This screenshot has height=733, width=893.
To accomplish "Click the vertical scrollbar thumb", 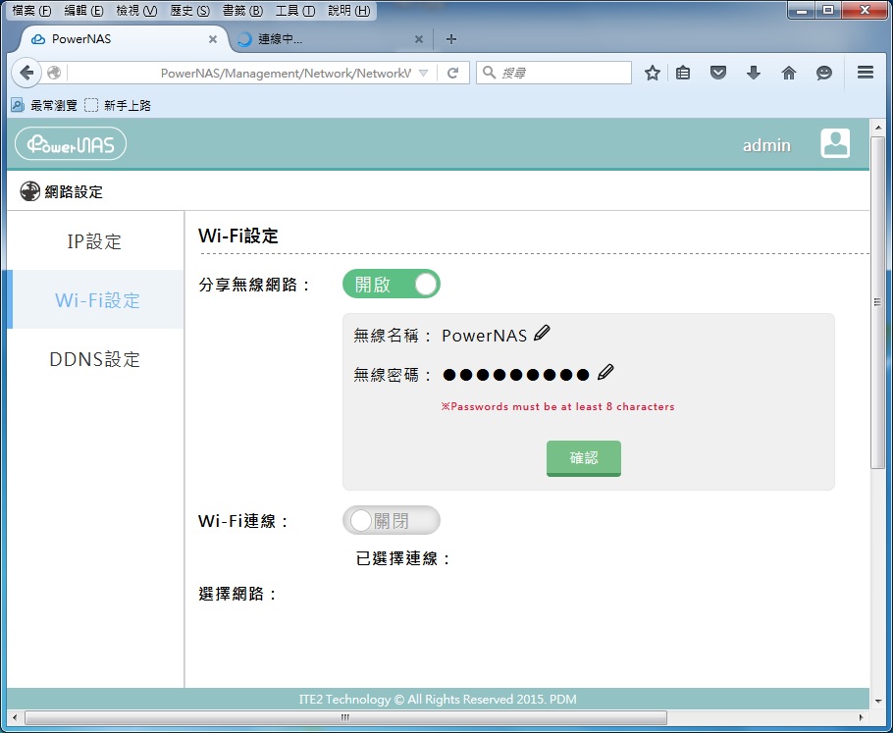I will pyautogui.click(x=877, y=302).
